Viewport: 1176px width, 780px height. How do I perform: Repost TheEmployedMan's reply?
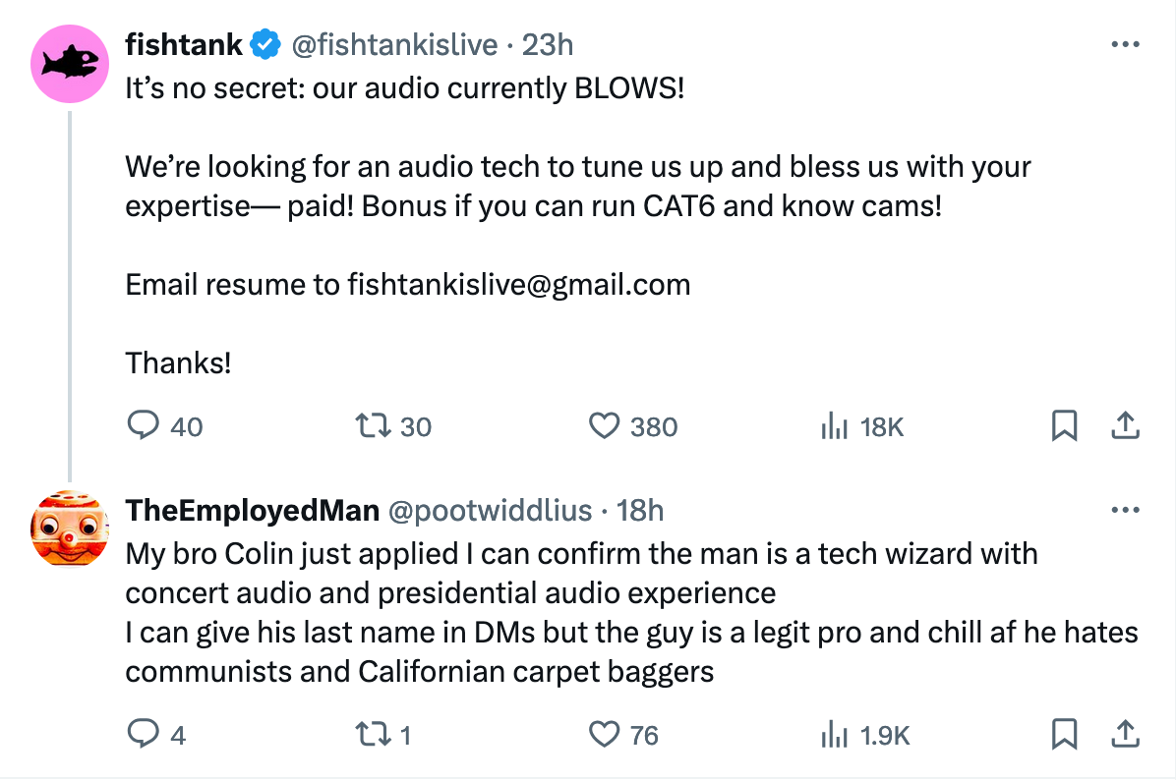click(x=374, y=734)
